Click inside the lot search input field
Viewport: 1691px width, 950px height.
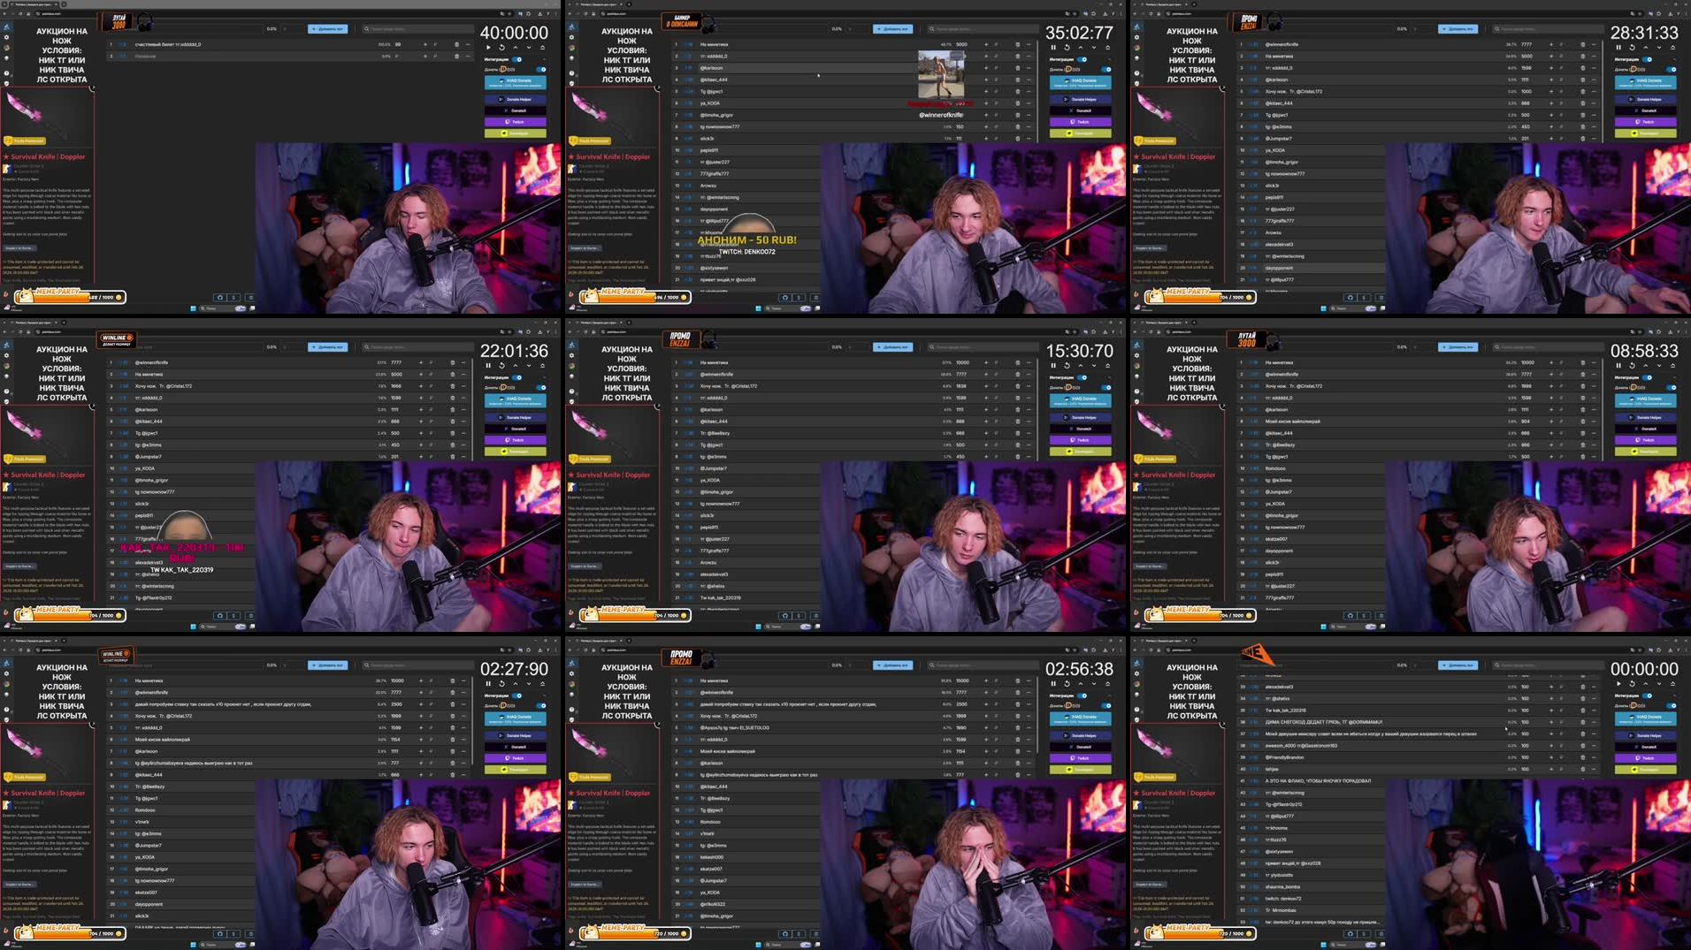pos(416,28)
